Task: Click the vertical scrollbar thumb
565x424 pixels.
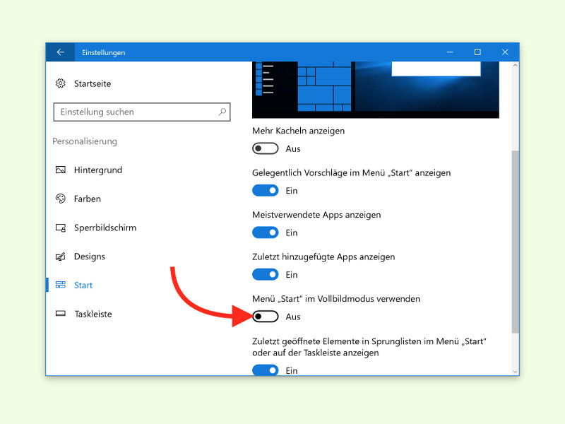Action: pos(516,242)
